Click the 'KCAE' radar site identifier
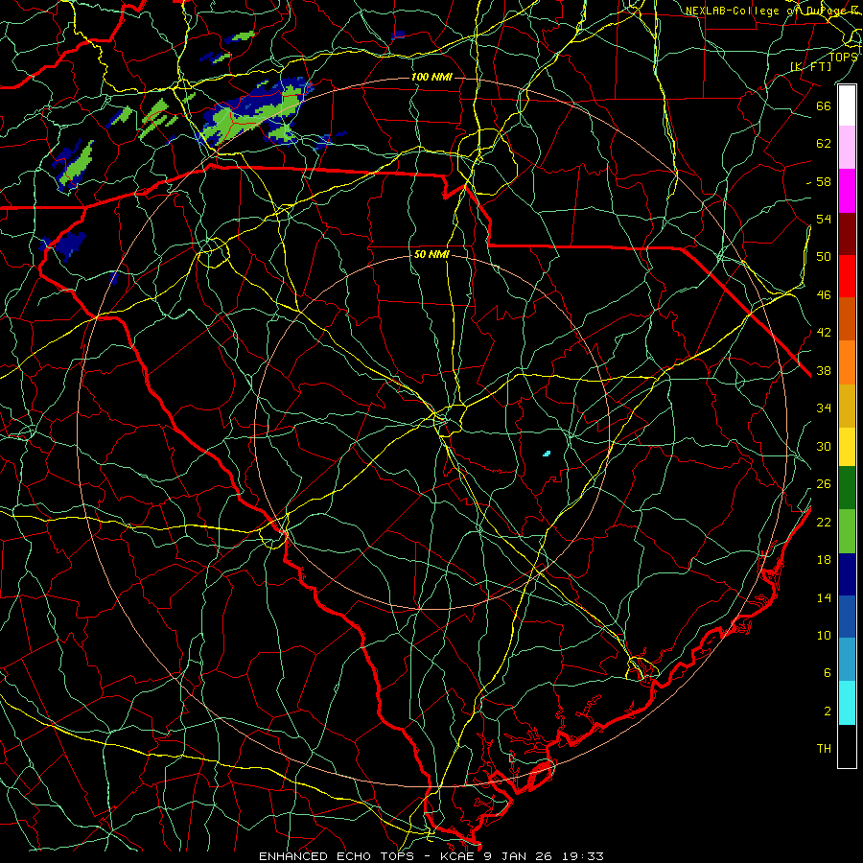863x863 pixels. [x=458, y=856]
